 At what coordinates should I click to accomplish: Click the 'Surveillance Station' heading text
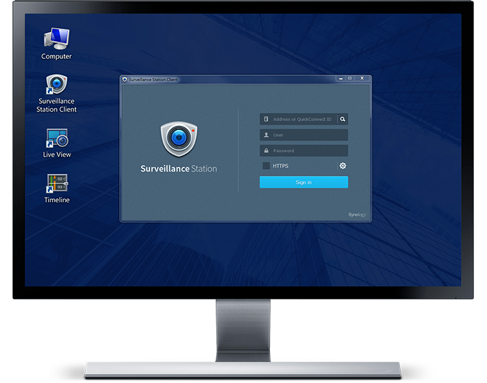coord(179,169)
